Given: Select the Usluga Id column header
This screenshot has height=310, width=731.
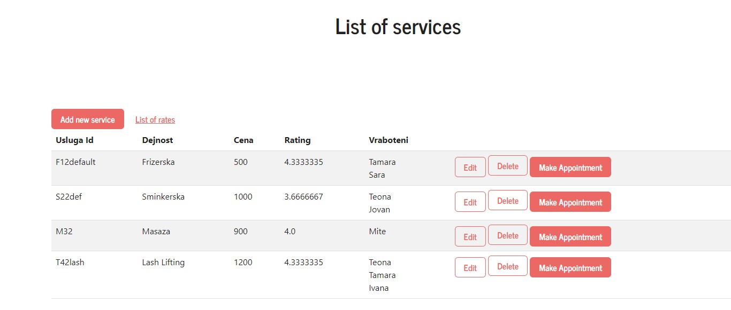Looking at the screenshot, I should 75,140.
